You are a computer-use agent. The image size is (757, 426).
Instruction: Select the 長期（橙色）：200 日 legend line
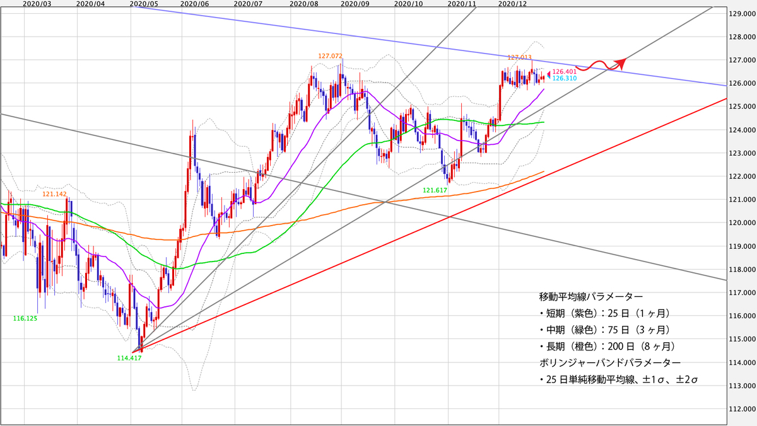point(608,347)
